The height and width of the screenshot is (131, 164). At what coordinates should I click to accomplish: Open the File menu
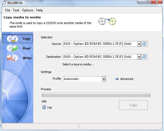[x=7, y=10]
